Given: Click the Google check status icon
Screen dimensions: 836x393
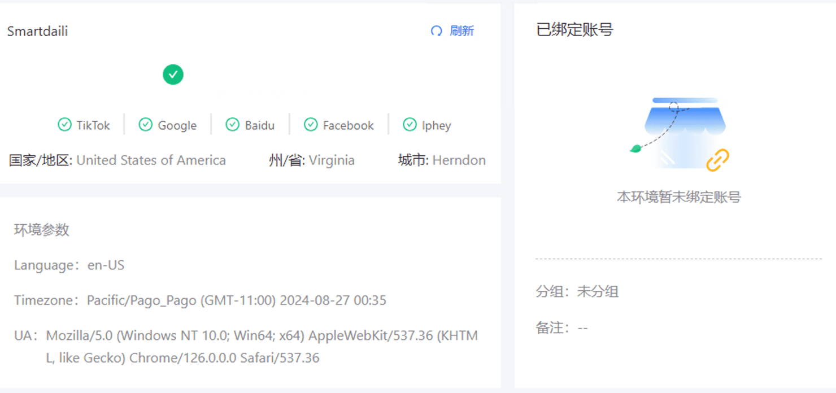Looking at the screenshot, I should (x=146, y=125).
